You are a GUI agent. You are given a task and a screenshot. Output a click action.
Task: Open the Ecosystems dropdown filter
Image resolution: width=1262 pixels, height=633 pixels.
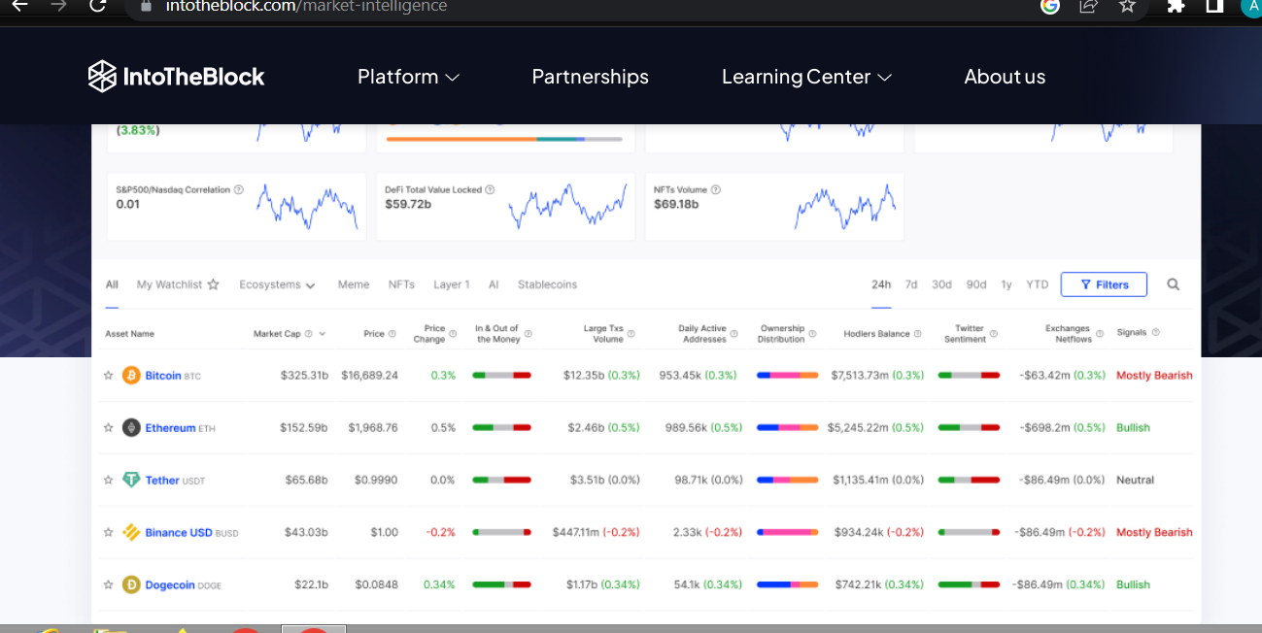tap(277, 284)
